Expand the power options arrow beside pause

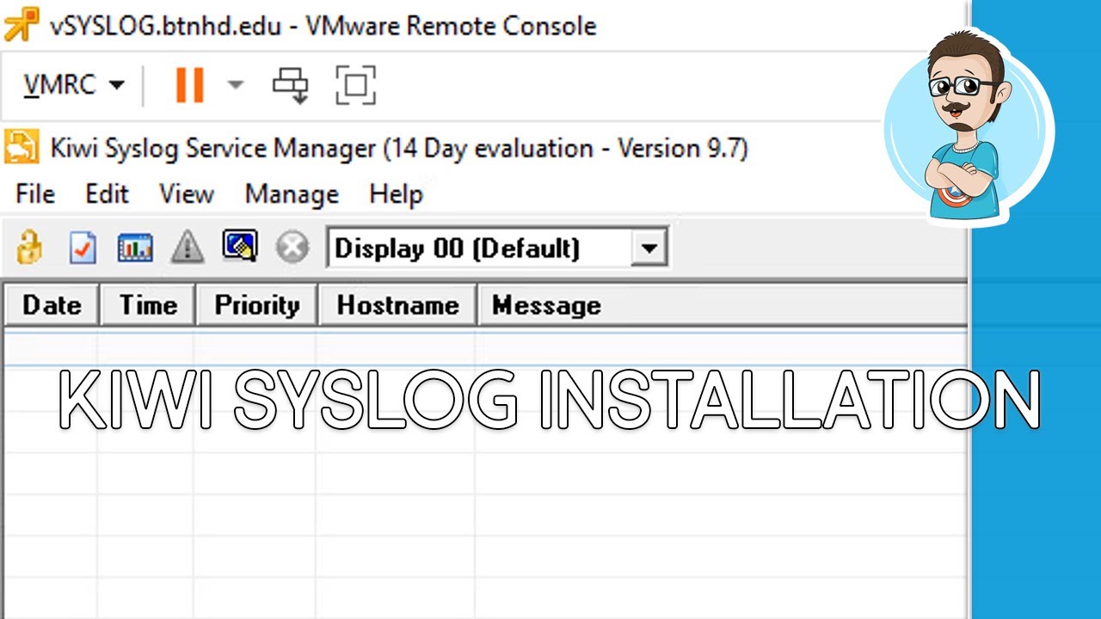pyautogui.click(x=235, y=85)
